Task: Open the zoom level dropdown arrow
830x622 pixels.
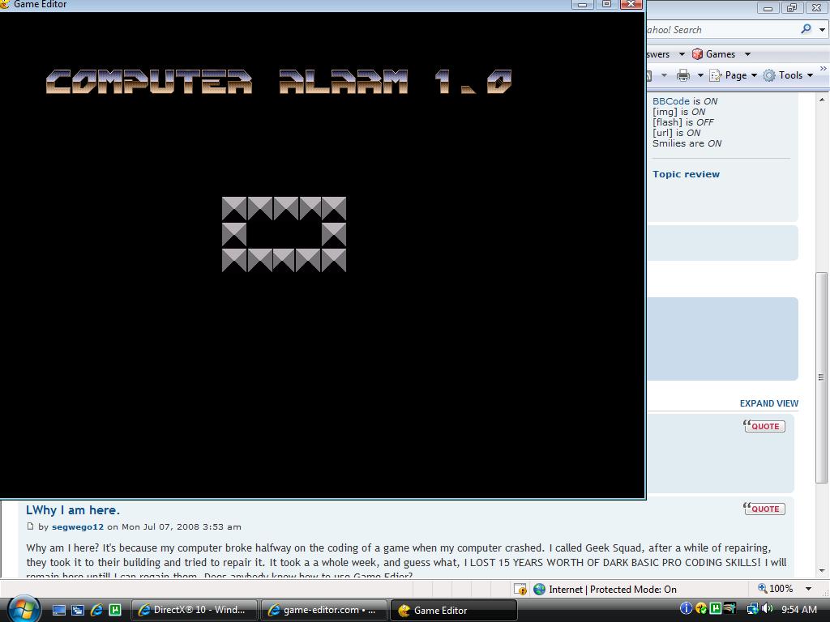Action: 808,589
